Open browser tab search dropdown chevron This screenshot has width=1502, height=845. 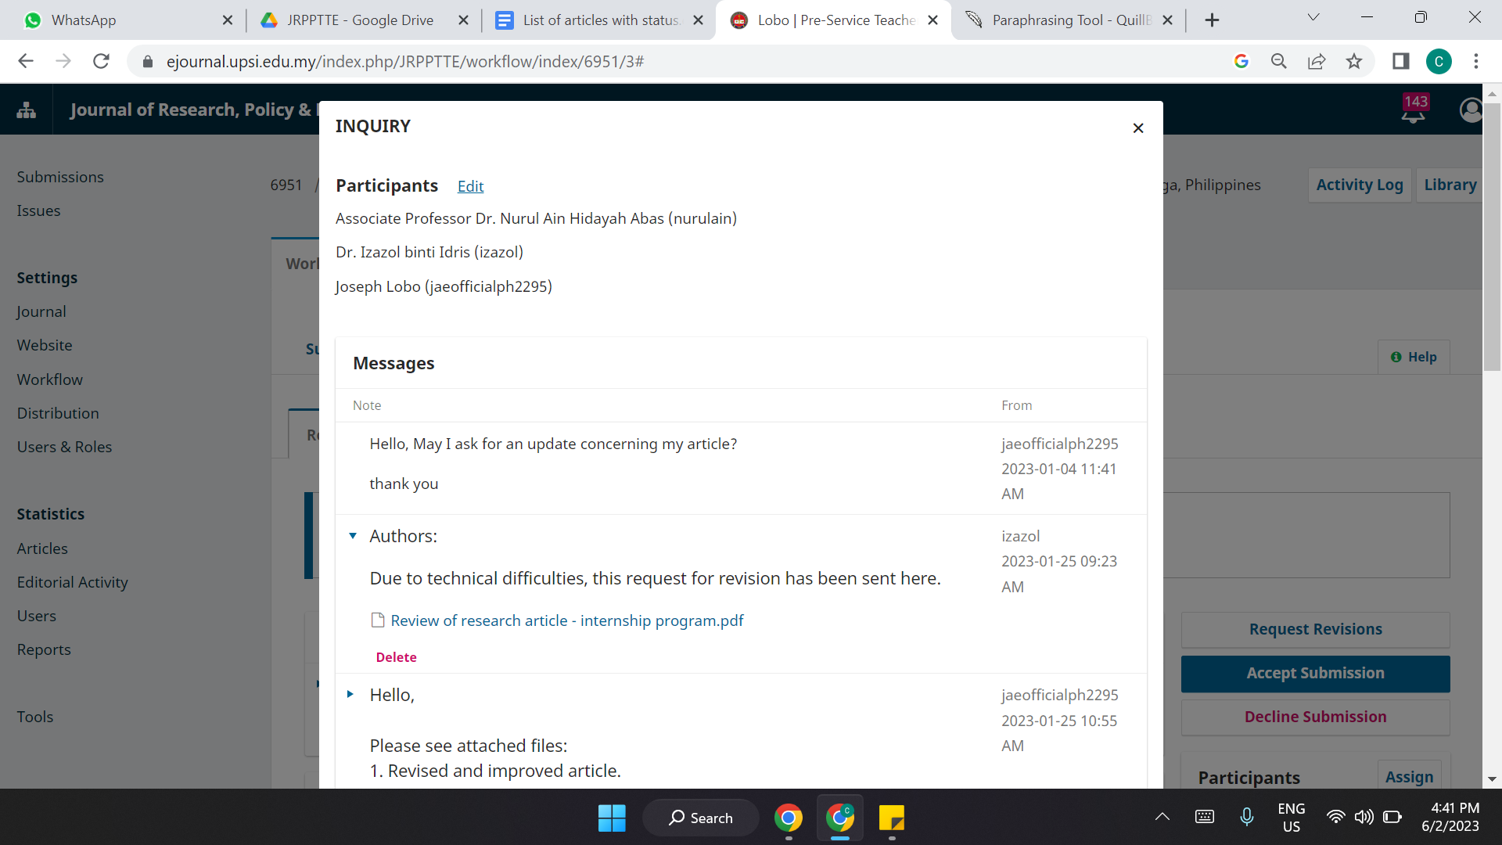(x=1313, y=17)
